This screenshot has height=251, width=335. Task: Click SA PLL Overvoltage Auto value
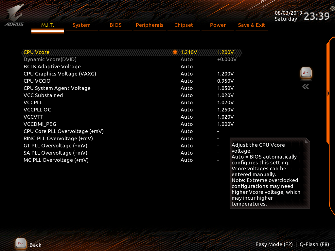[186, 153]
